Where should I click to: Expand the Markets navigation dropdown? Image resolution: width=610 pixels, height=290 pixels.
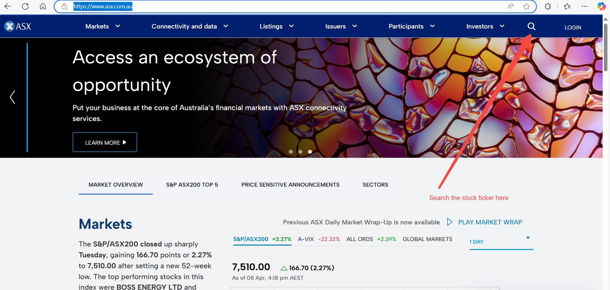[102, 26]
